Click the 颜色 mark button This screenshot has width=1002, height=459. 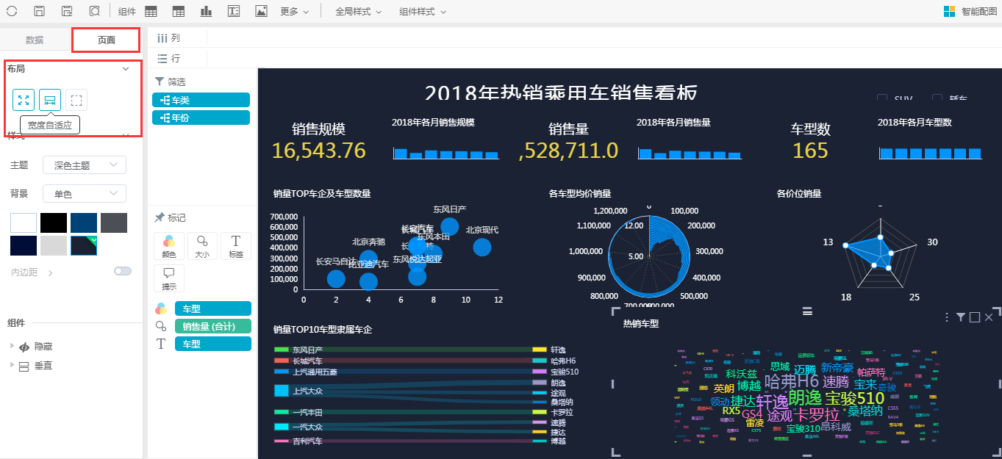(169, 246)
